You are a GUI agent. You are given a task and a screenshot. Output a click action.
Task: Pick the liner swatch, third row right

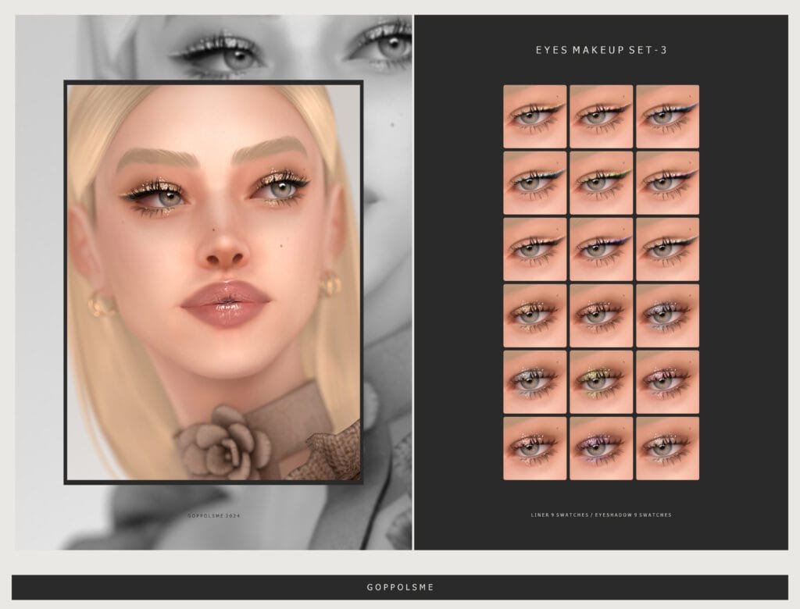667,249
